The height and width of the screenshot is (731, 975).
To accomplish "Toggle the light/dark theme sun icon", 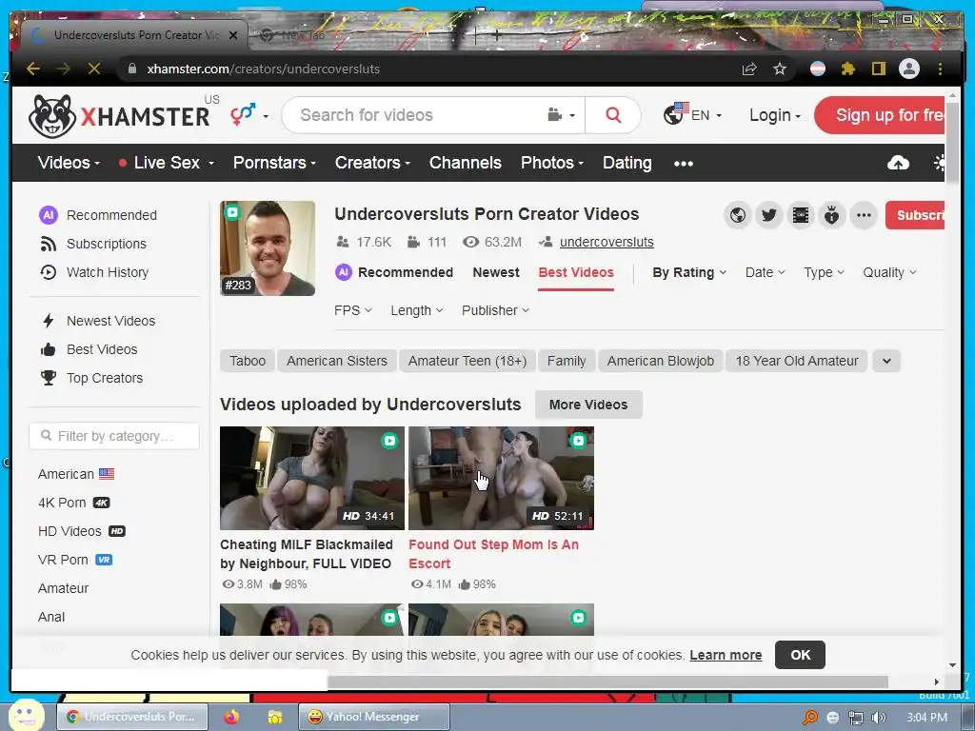I will (939, 163).
